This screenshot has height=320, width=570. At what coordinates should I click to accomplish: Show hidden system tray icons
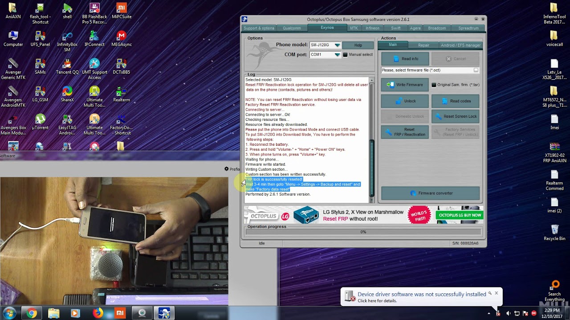tap(489, 314)
